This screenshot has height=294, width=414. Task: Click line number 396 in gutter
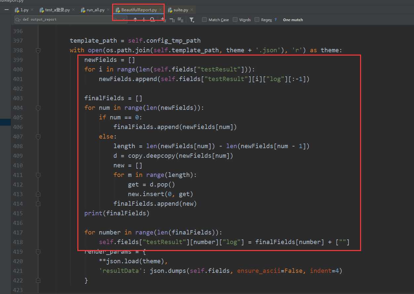click(x=18, y=31)
